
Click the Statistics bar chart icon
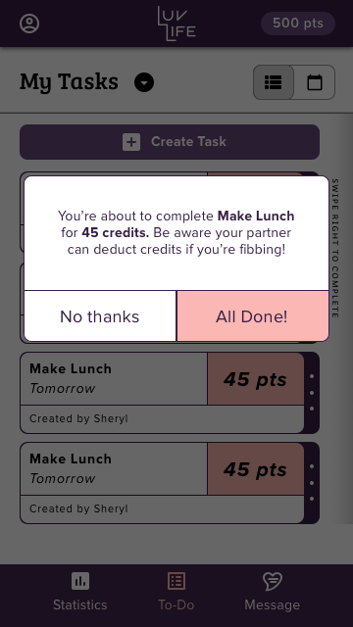tap(80, 581)
